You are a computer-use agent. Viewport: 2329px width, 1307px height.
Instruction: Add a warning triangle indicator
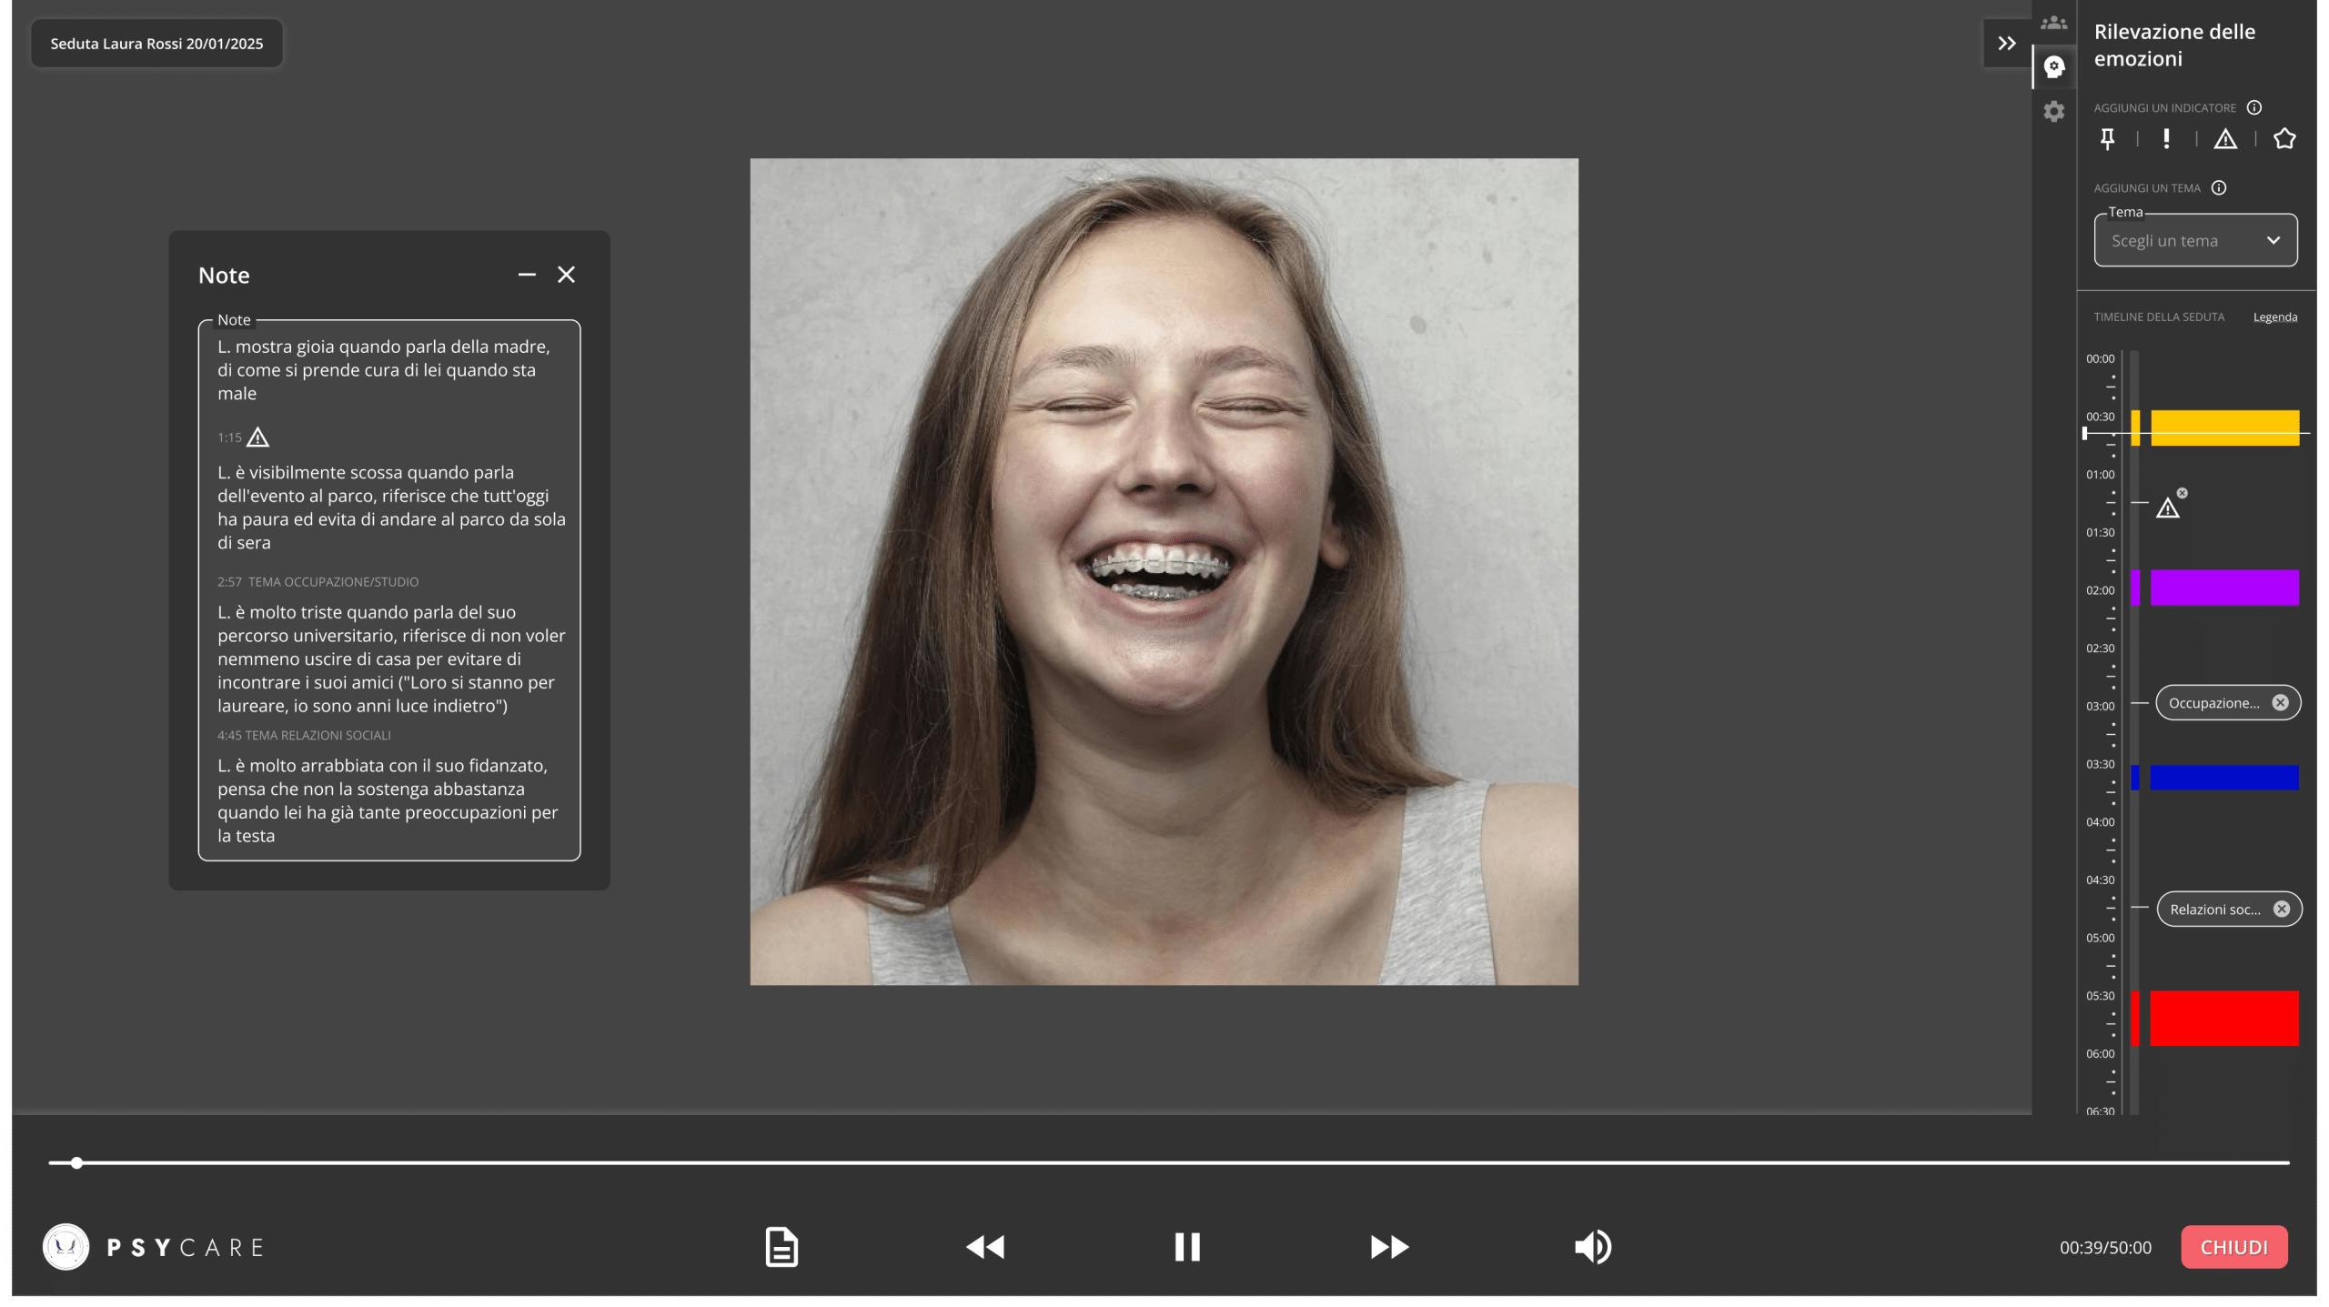[x=2225, y=139]
